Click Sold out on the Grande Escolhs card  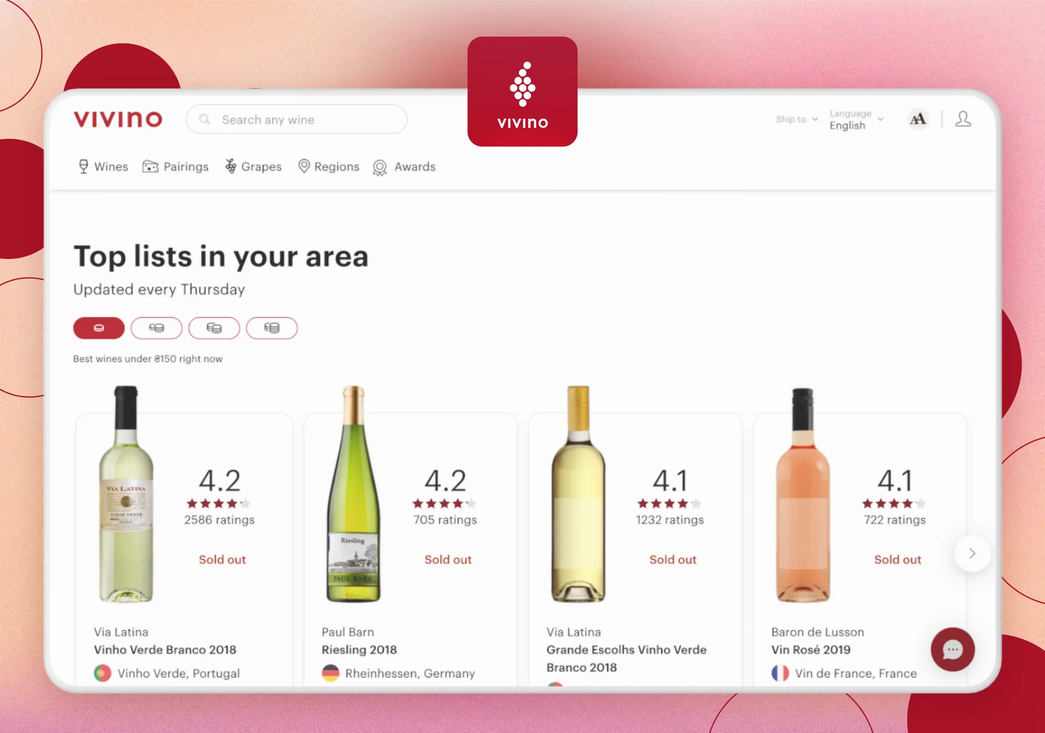(673, 559)
